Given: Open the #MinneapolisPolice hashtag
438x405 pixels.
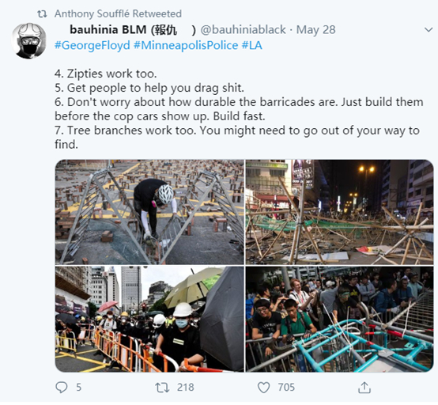Looking at the screenshot, I should coord(186,45).
